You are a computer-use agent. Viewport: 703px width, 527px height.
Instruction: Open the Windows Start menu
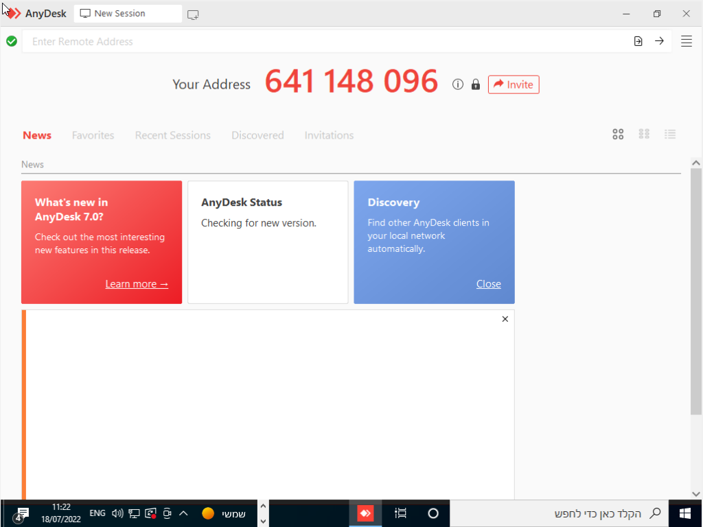click(x=685, y=513)
